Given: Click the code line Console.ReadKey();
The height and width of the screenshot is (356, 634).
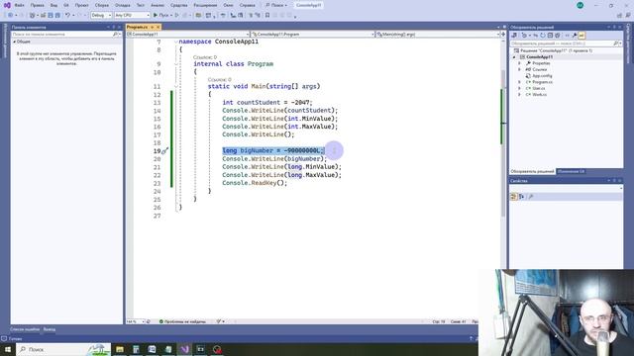Looking at the screenshot, I should point(255,183).
